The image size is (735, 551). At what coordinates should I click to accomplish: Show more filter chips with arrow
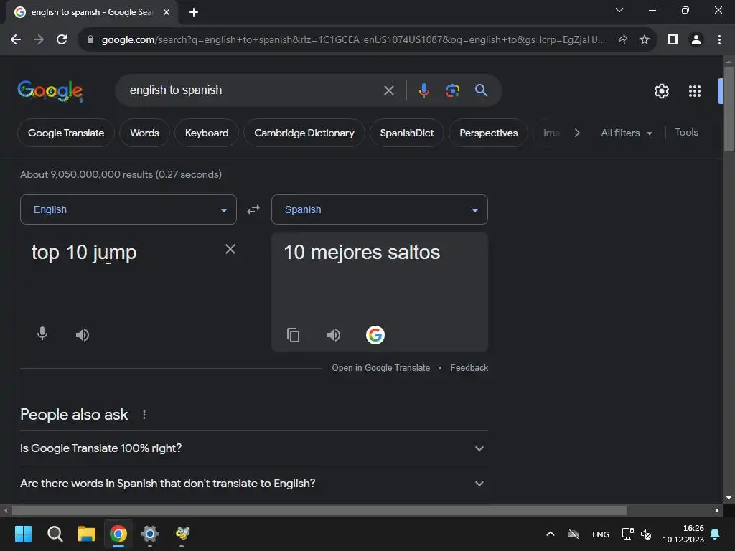(577, 133)
